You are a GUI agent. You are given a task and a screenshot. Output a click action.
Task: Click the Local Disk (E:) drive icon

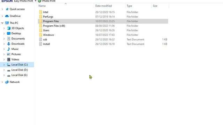pos(9,75)
